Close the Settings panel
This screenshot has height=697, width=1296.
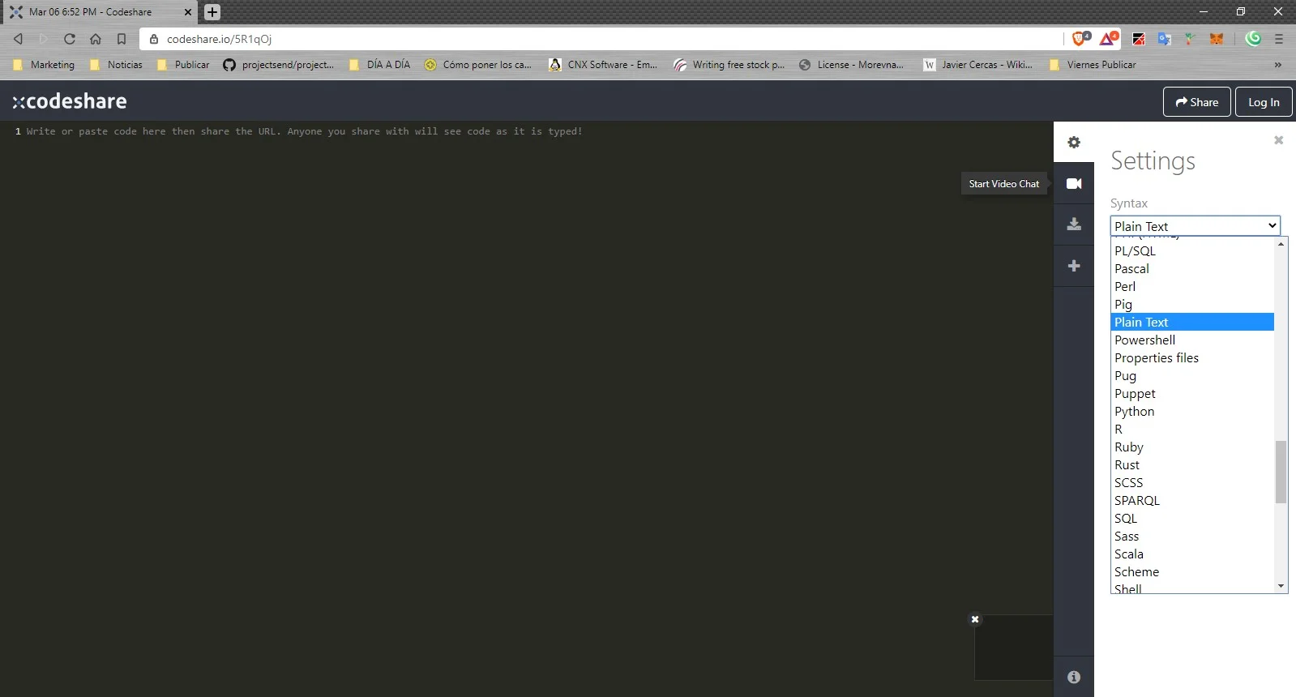tap(1279, 140)
